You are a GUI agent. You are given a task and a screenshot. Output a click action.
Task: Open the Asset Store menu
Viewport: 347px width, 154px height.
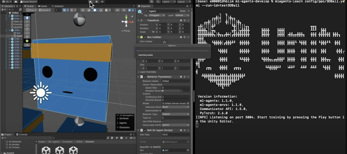point(28,2)
